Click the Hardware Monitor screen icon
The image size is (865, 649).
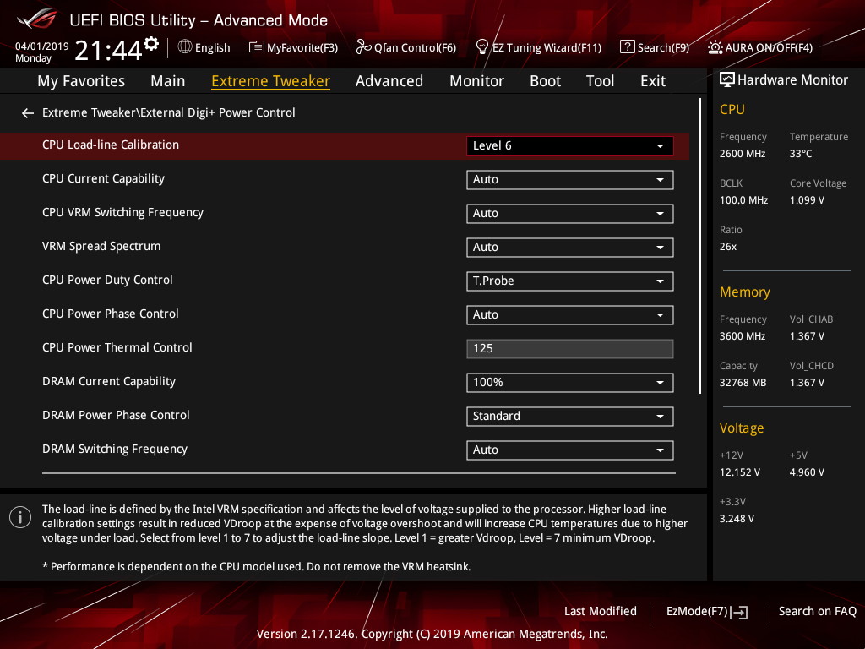coord(727,80)
